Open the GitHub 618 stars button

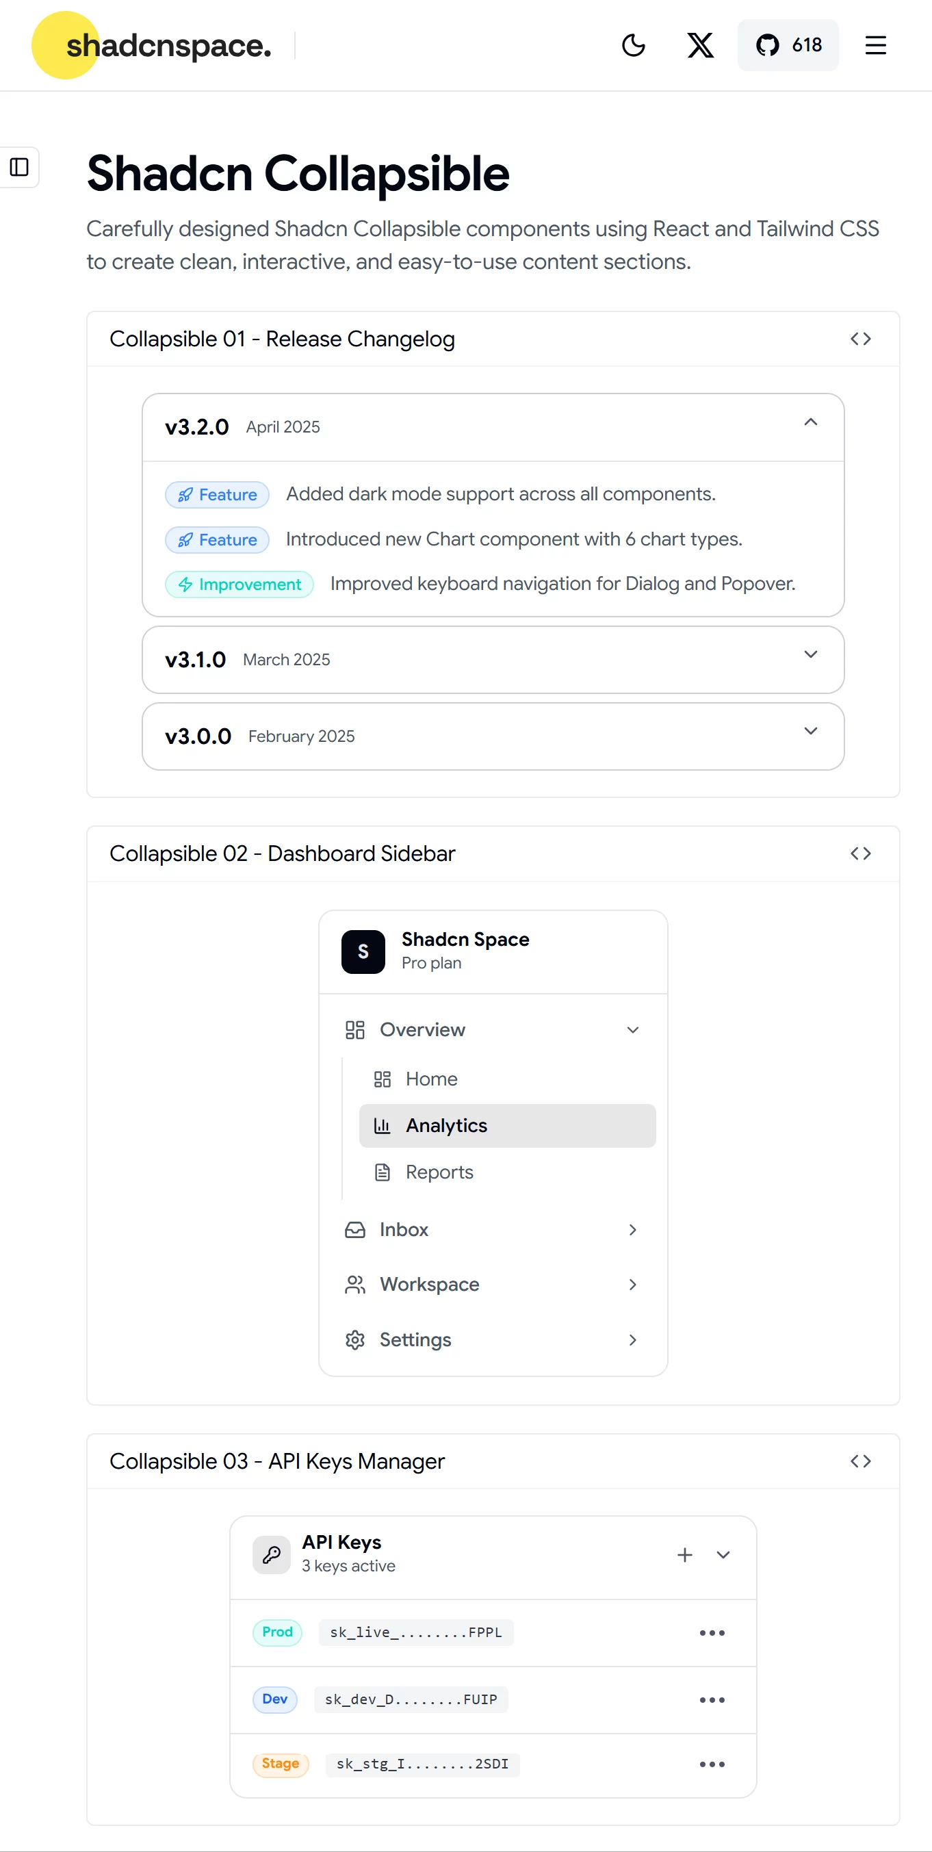tap(788, 45)
